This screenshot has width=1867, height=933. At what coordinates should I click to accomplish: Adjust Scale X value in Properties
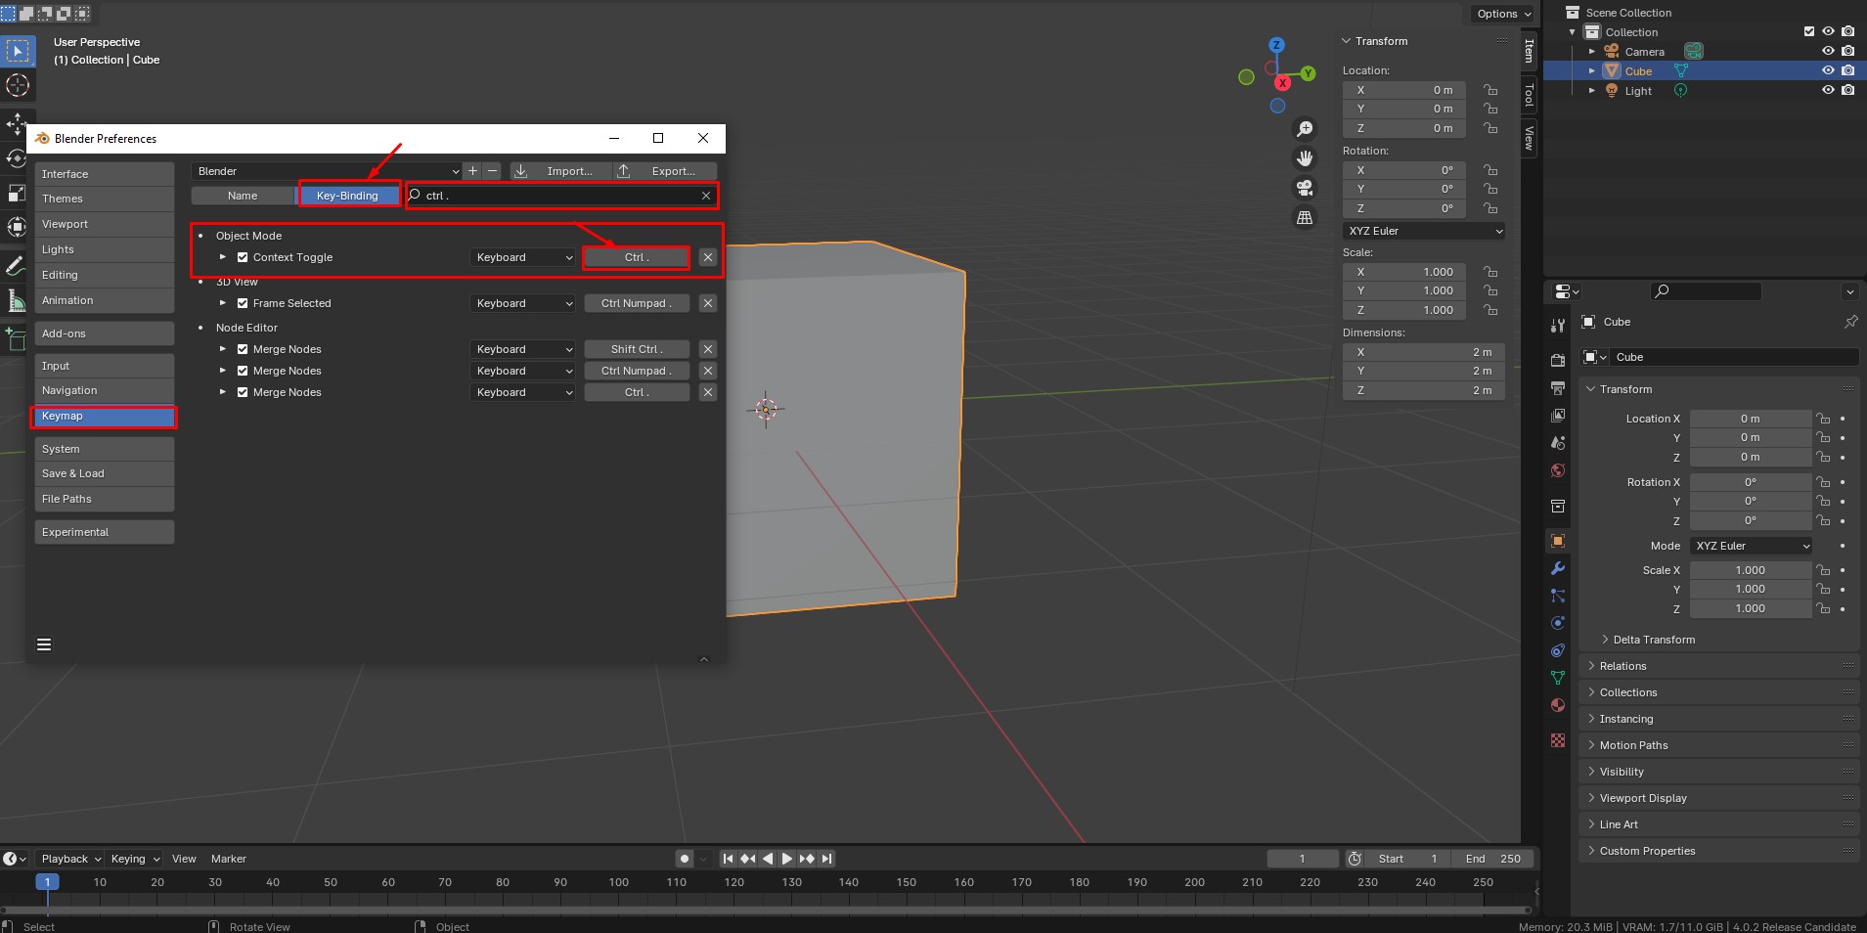click(1751, 570)
